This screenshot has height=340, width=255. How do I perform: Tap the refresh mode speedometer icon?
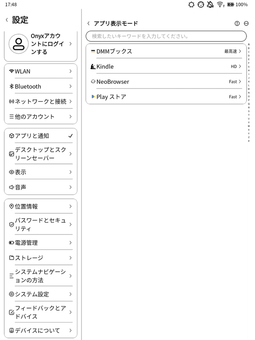201,5
